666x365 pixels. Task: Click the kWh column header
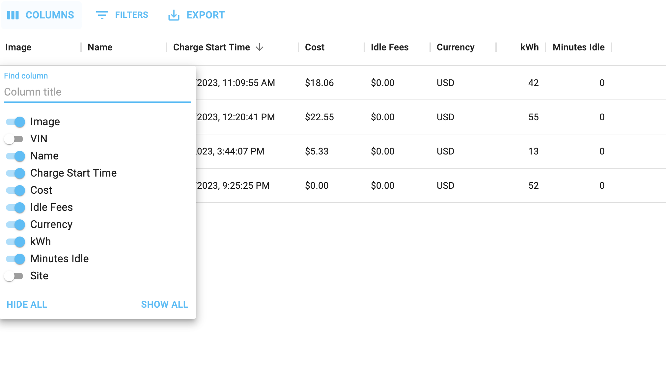tap(529, 47)
